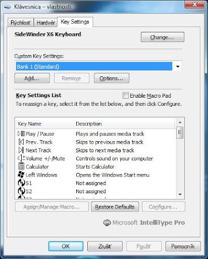Switch to the Hardvér tab

(x=46, y=23)
